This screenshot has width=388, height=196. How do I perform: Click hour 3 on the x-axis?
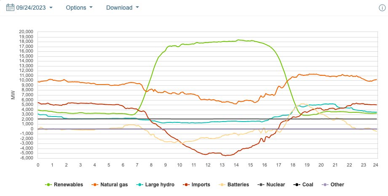pyautogui.click(x=80, y=165)
